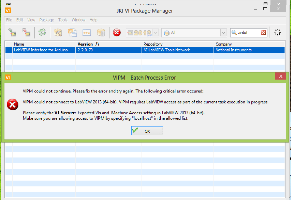Clear the search box using its red X
The height and width of the screenshot is (200, 294).
point(263,32)
